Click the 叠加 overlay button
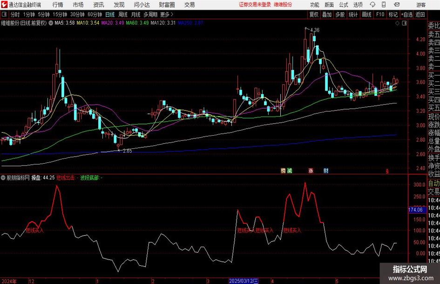This screenshot has height=284, width=440. (x=327, y=14)
